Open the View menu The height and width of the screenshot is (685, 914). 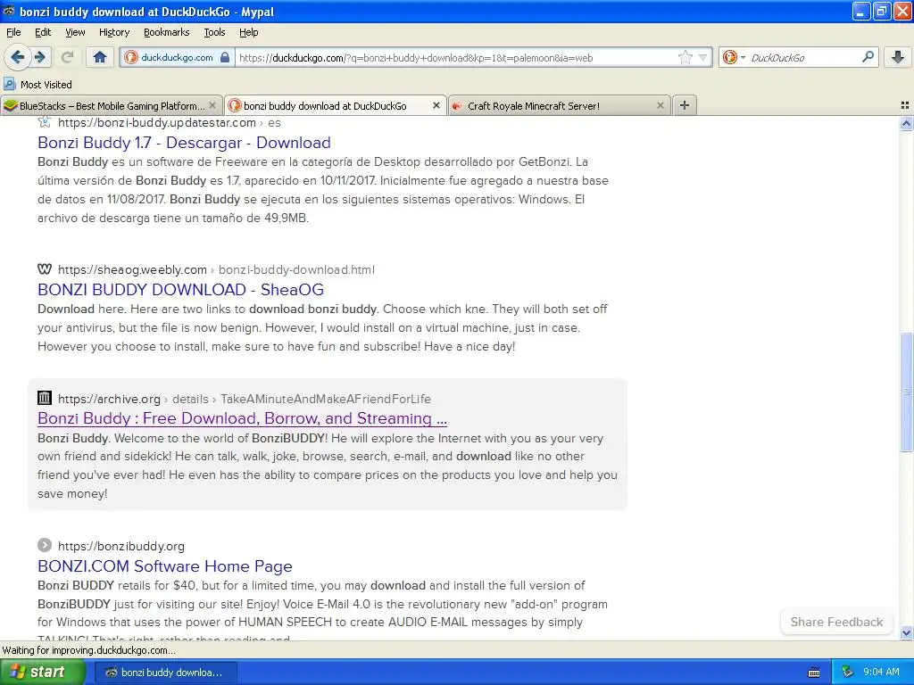[75, 32]
